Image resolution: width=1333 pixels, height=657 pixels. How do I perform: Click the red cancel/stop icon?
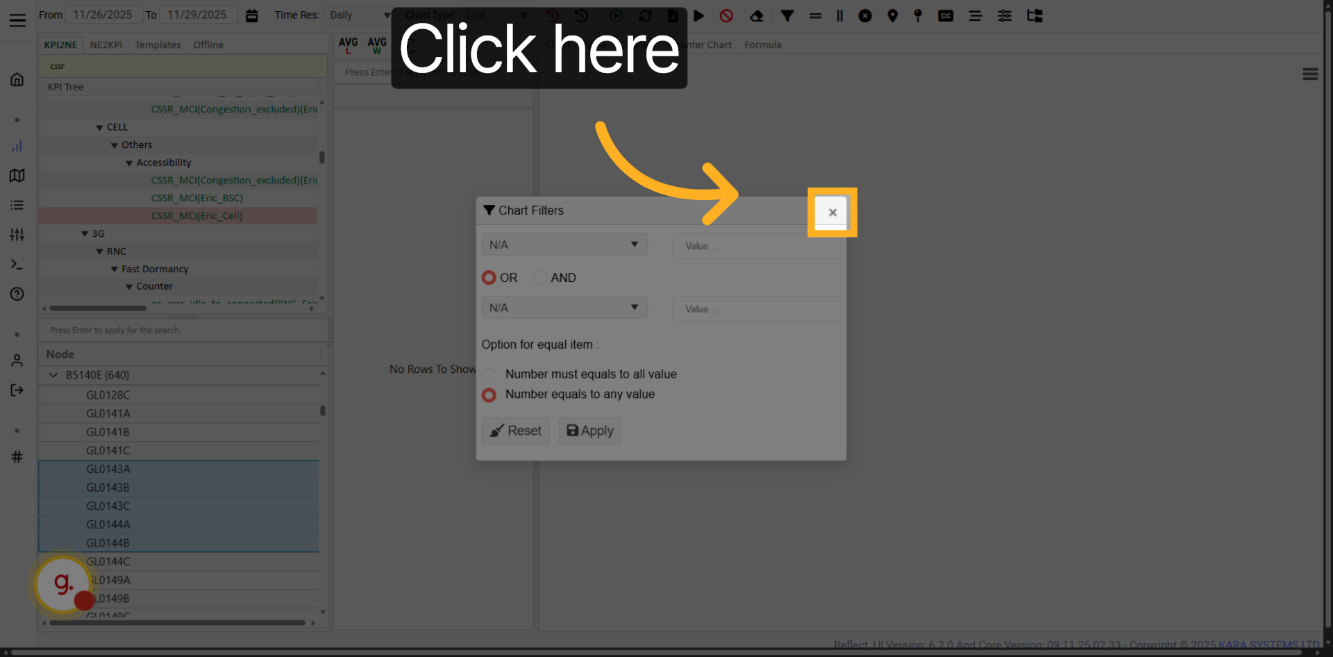[726, 15]
